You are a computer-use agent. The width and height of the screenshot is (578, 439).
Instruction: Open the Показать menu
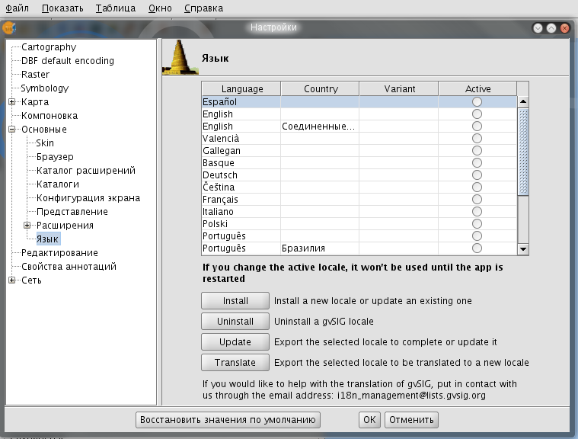pyautogui.click(x=62, y=8)
